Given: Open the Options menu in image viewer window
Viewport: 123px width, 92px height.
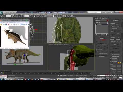Looking at the screenshot, I should [11, 22].
